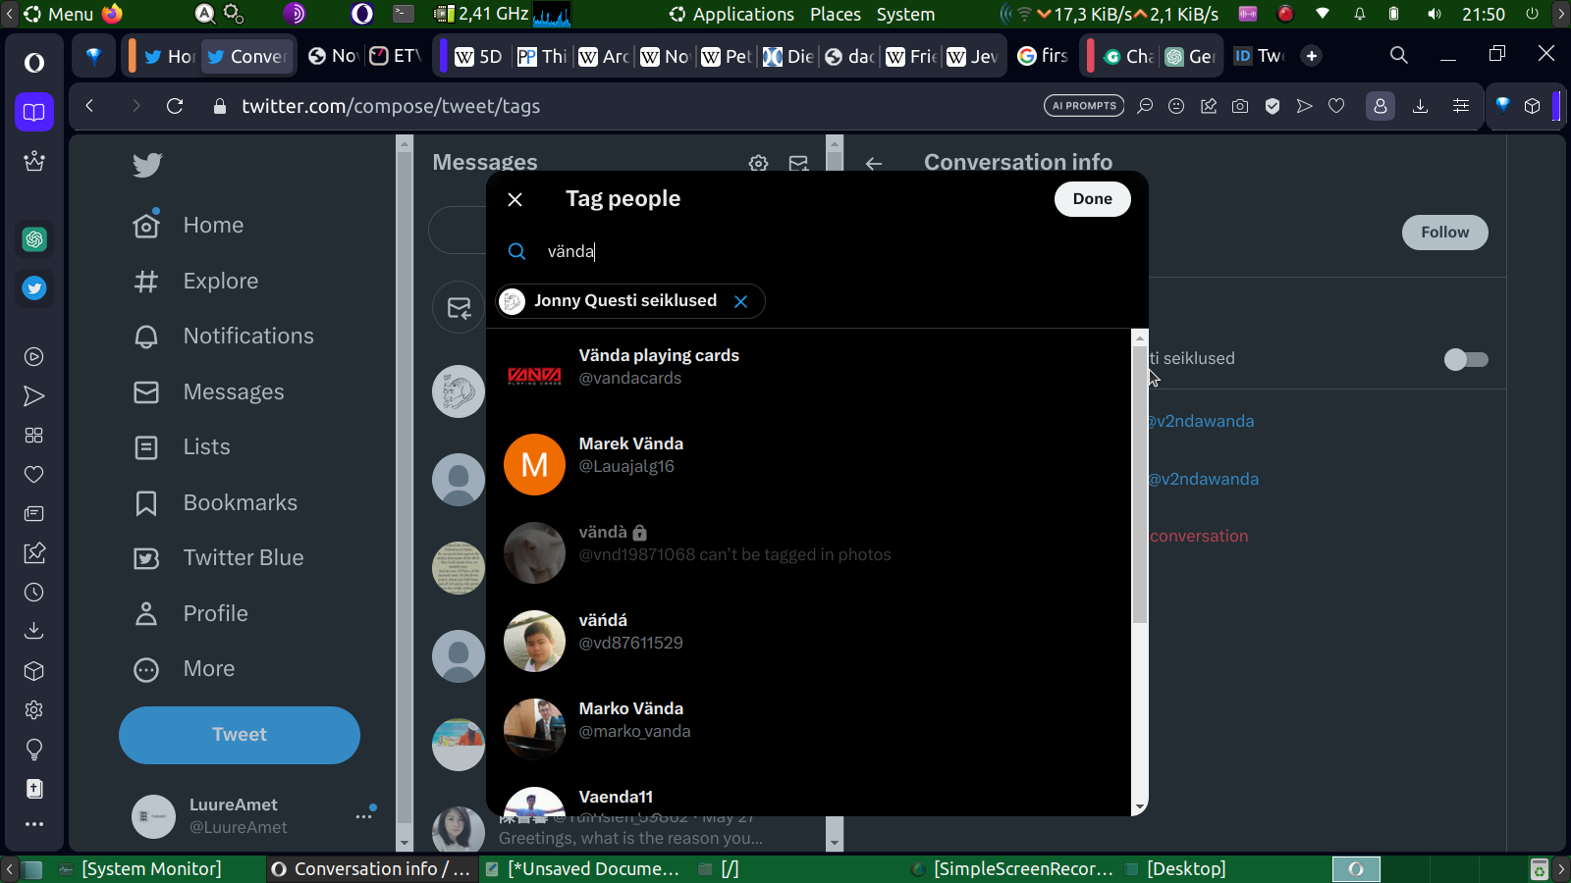Viewport: 1571px width, 883px height.
Task: Go back from Conversation info
Action: coord(874,163)
